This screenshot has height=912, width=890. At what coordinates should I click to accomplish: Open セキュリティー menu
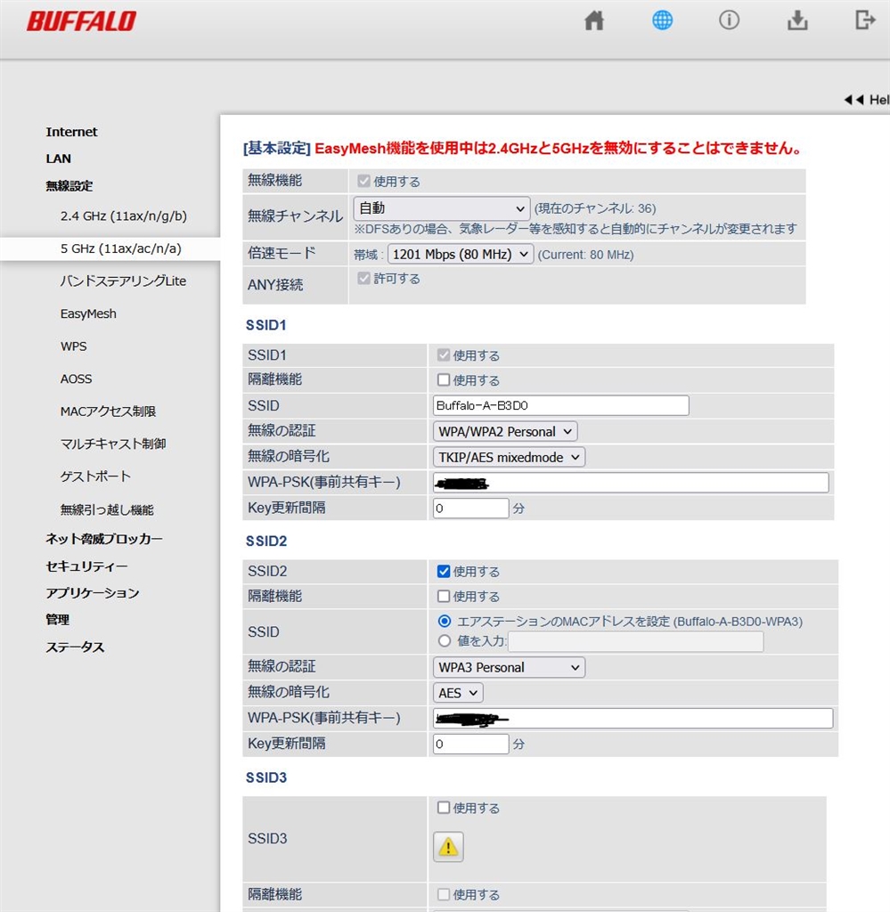click(x=86, y=566)
